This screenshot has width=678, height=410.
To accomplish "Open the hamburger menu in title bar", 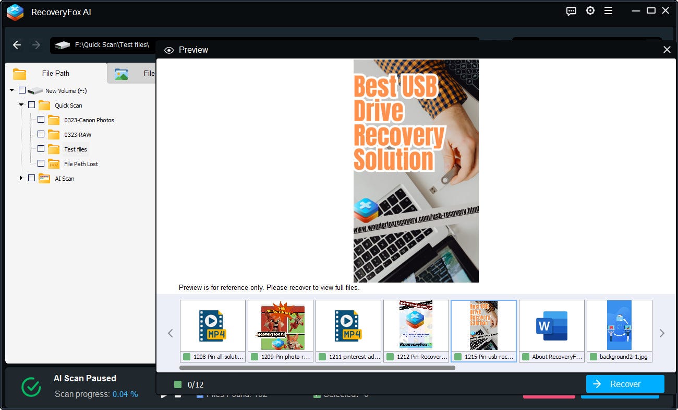I will pyautogui.click(x=608, y=10).
